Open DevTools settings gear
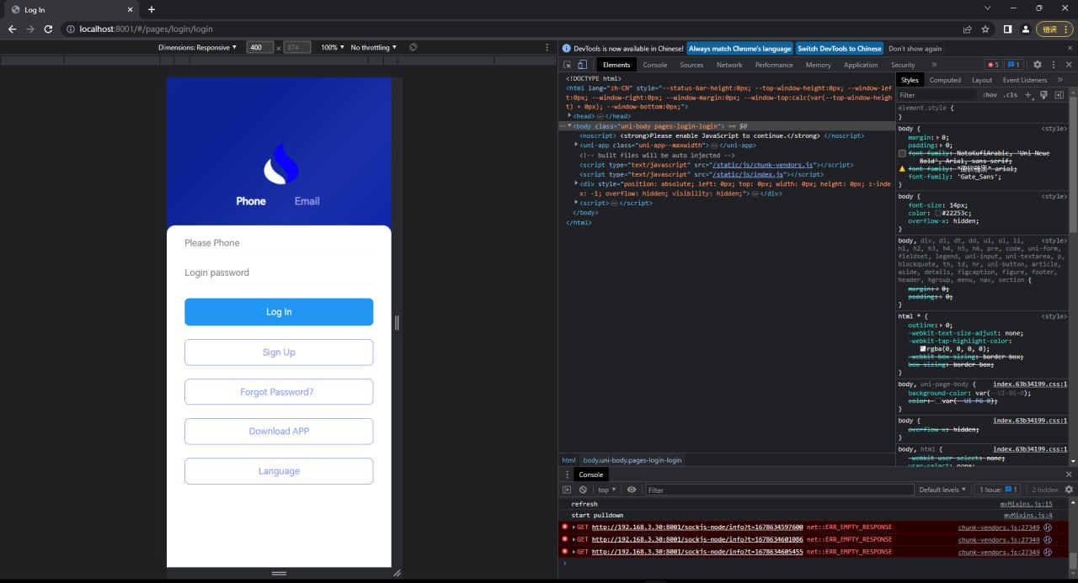1078x583 pixels. pyautogui.click(x=1038, y=65)
